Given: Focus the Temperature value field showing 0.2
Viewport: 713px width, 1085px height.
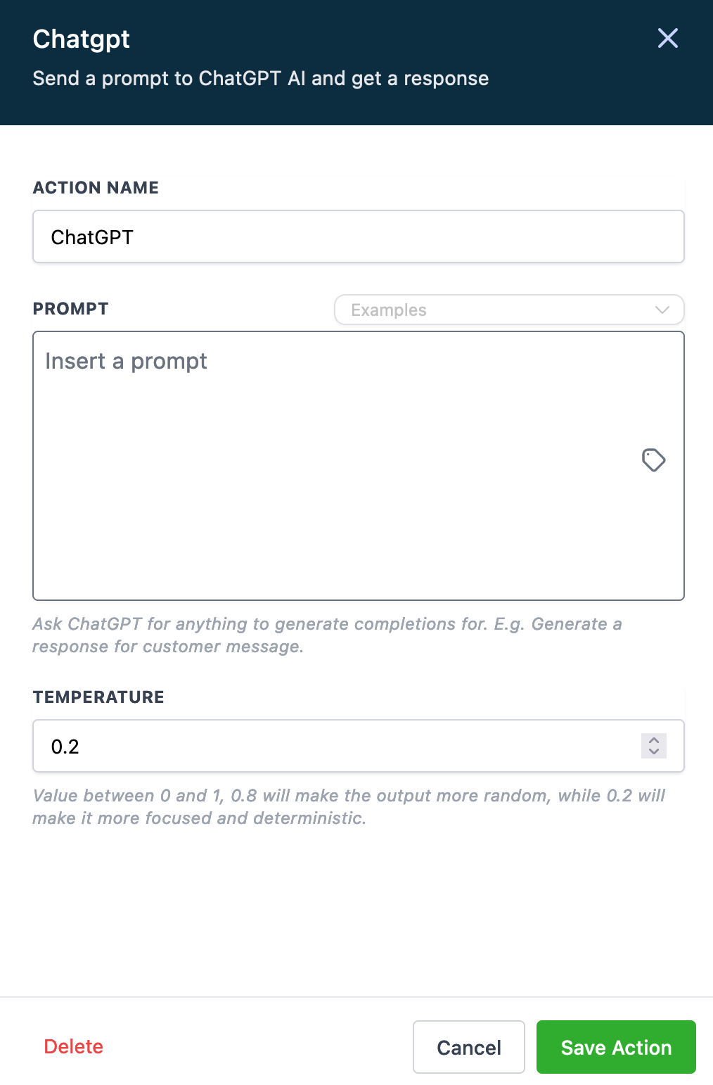Looking at the screenshot, I should [338, 746].
